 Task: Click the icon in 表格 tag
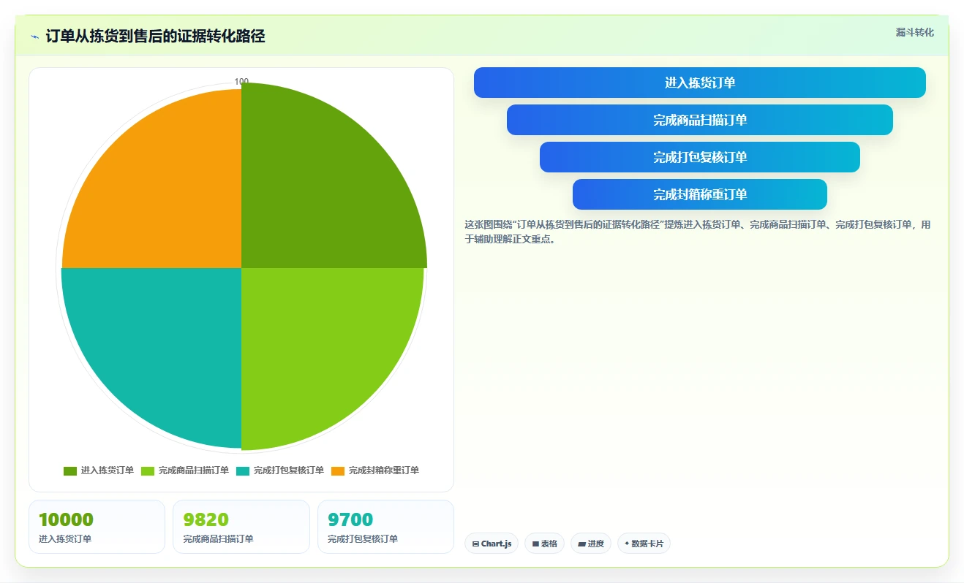click(535, 544)
